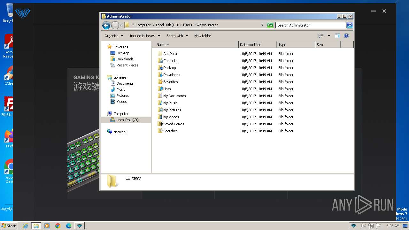Image resolution: width=409 pixels, height=230 pixels.
Task: Select the My Videos folder icon
Action: coord(160,117)
